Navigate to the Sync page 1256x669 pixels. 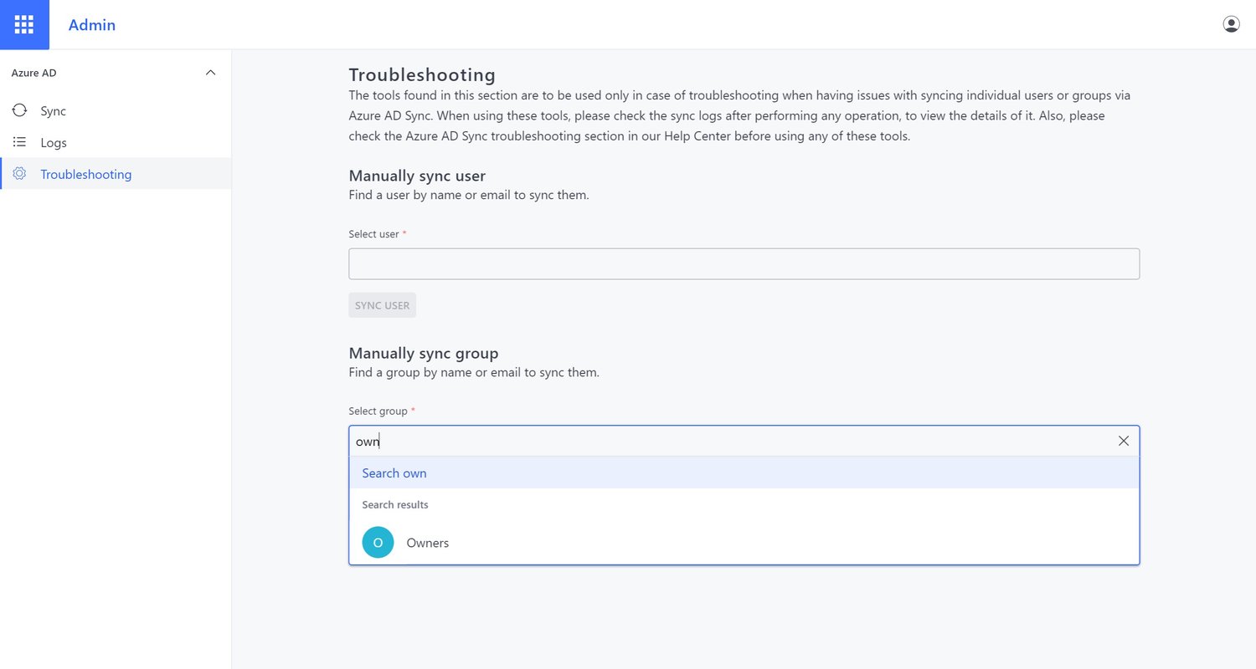click(53, 110)
